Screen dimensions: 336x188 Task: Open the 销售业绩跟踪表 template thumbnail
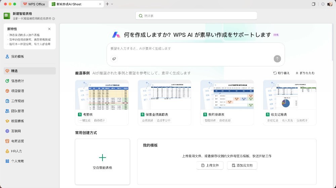(x=164, y=95)
